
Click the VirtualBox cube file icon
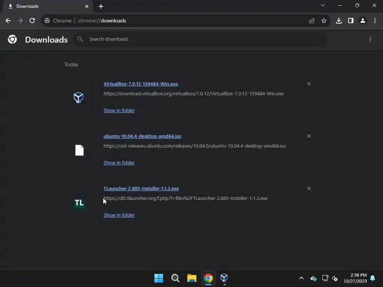(x=79, y=98)
